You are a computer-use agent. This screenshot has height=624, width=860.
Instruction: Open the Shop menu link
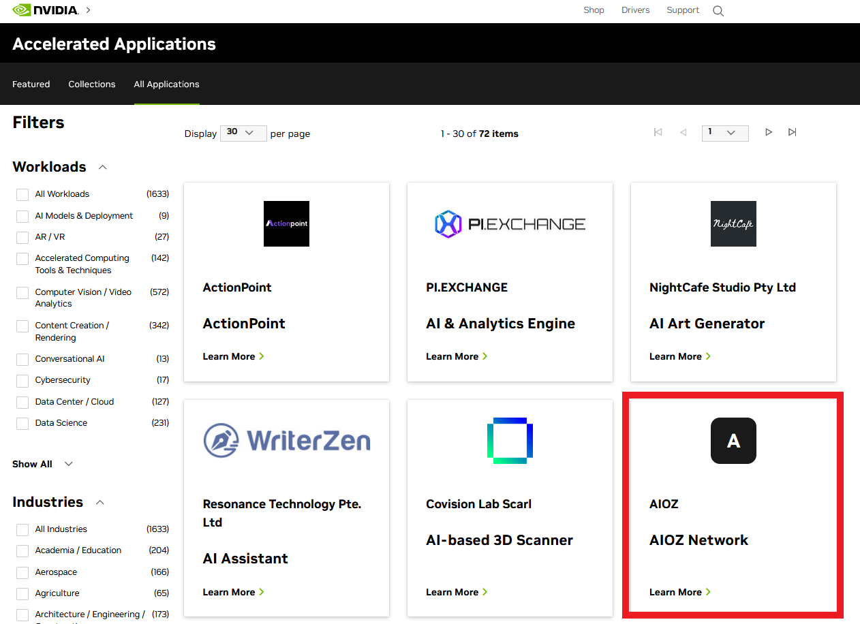[594, 10]
